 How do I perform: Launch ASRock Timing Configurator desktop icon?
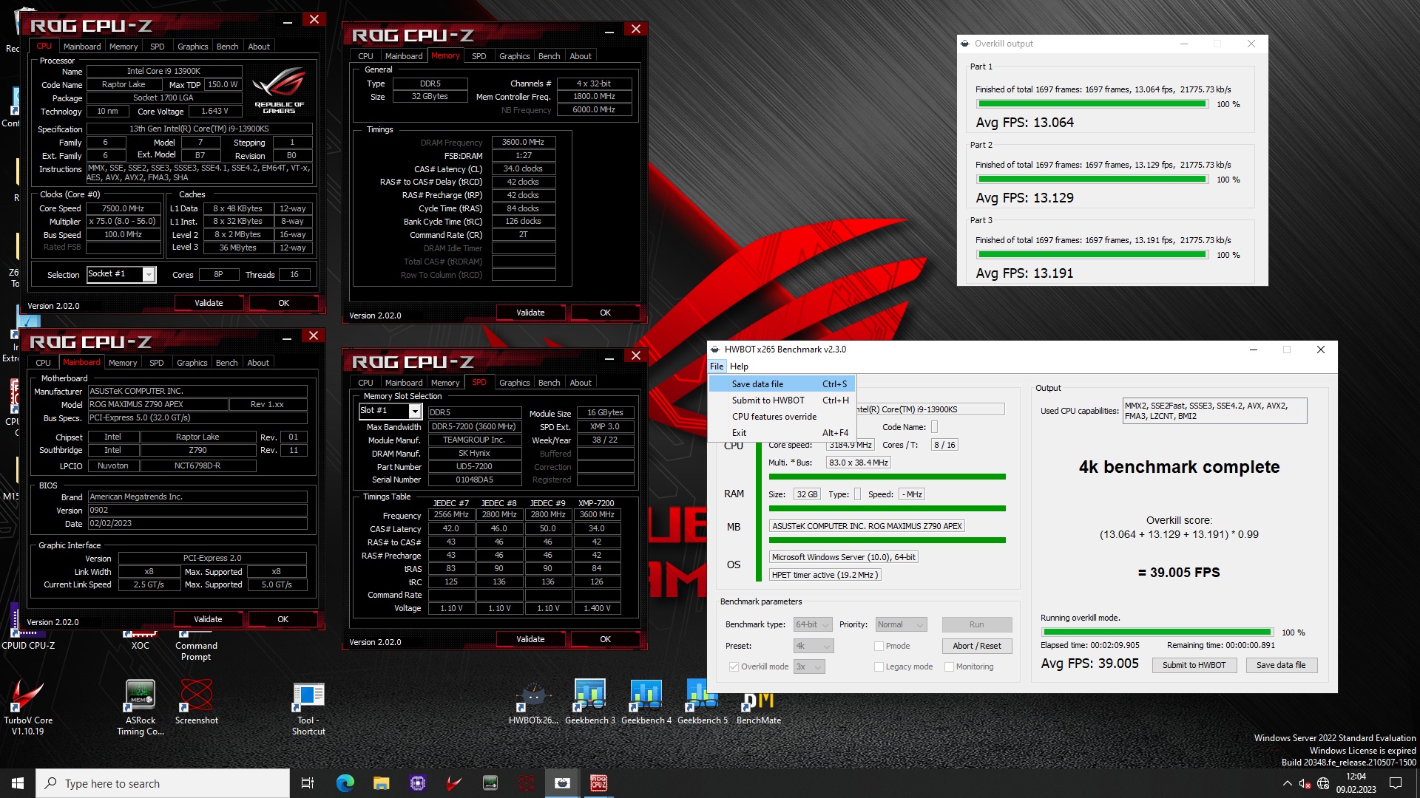coord(141,706)
